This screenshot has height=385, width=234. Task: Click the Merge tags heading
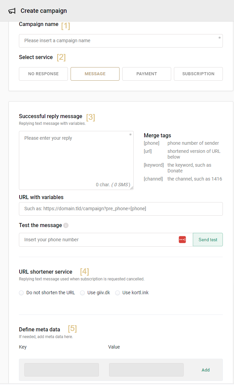158,136
